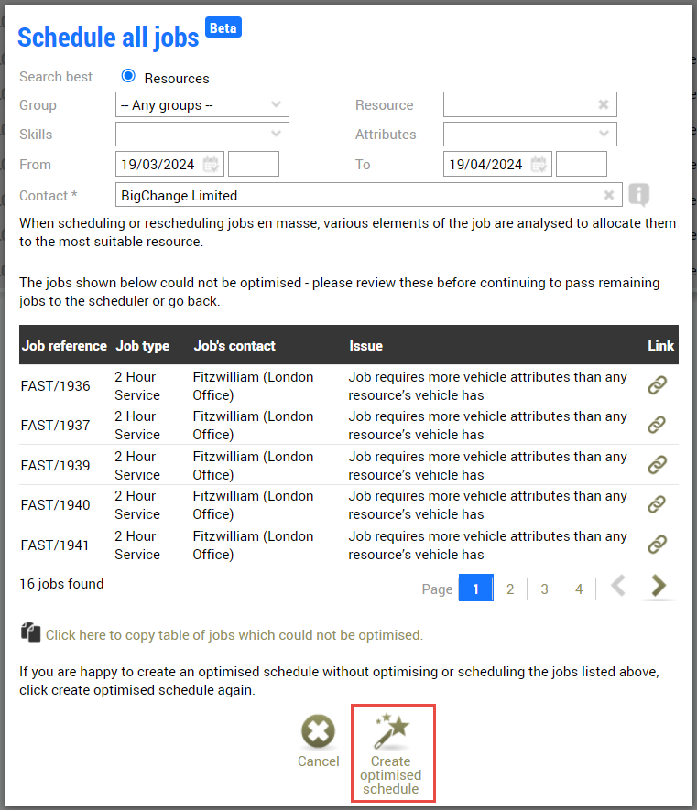The width and height of the screenshot is (697, 810).
Task: Click the Cancel cross icon
Action: pyautogui.click(x=318, y=733)
